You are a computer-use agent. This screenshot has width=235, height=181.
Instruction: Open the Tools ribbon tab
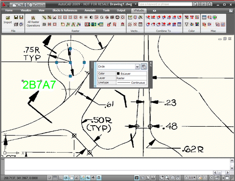click(x=106, y=10)
